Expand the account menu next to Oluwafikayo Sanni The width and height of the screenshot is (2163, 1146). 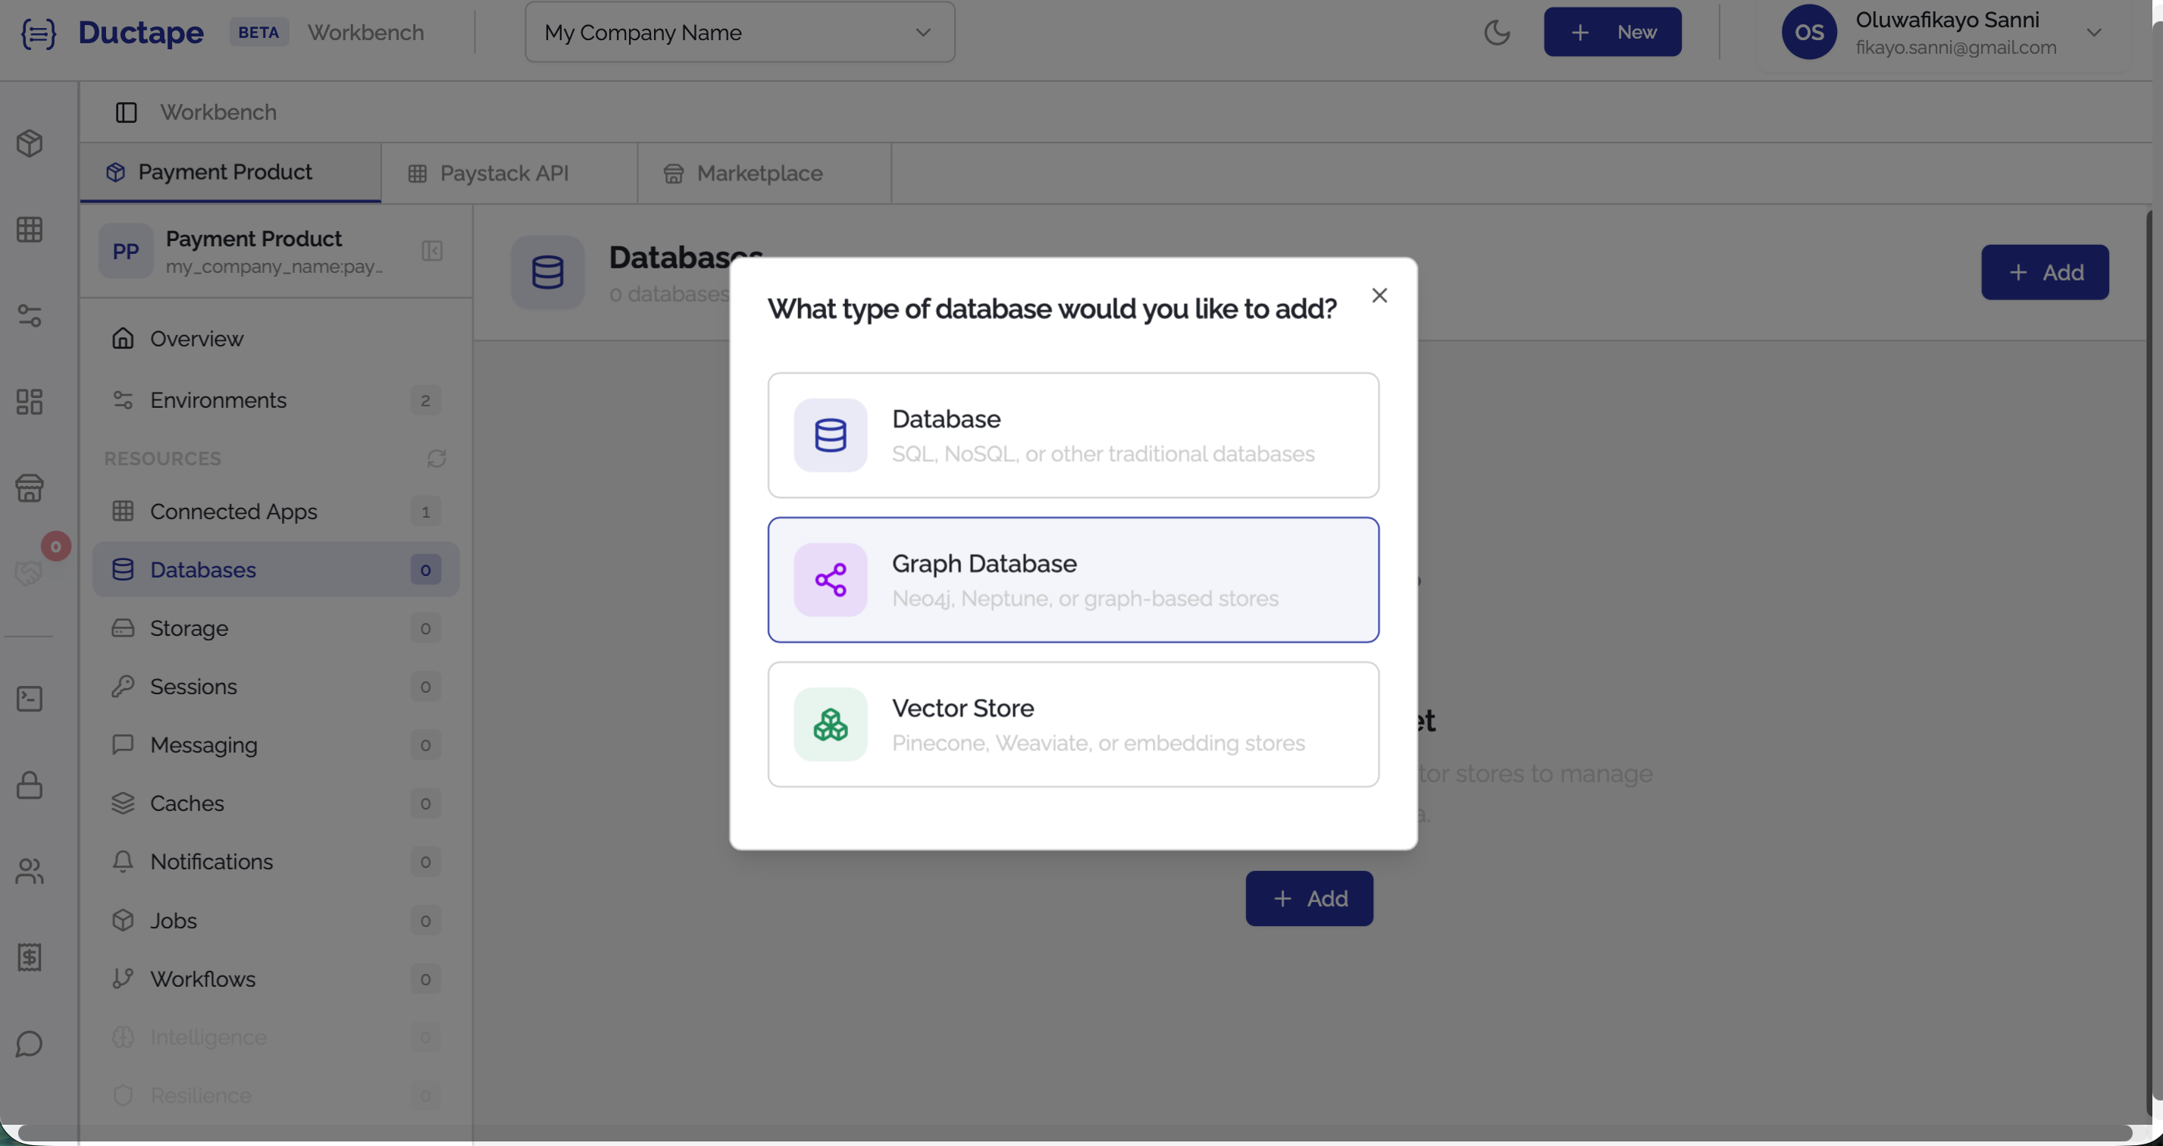[x=2094, y=33]
